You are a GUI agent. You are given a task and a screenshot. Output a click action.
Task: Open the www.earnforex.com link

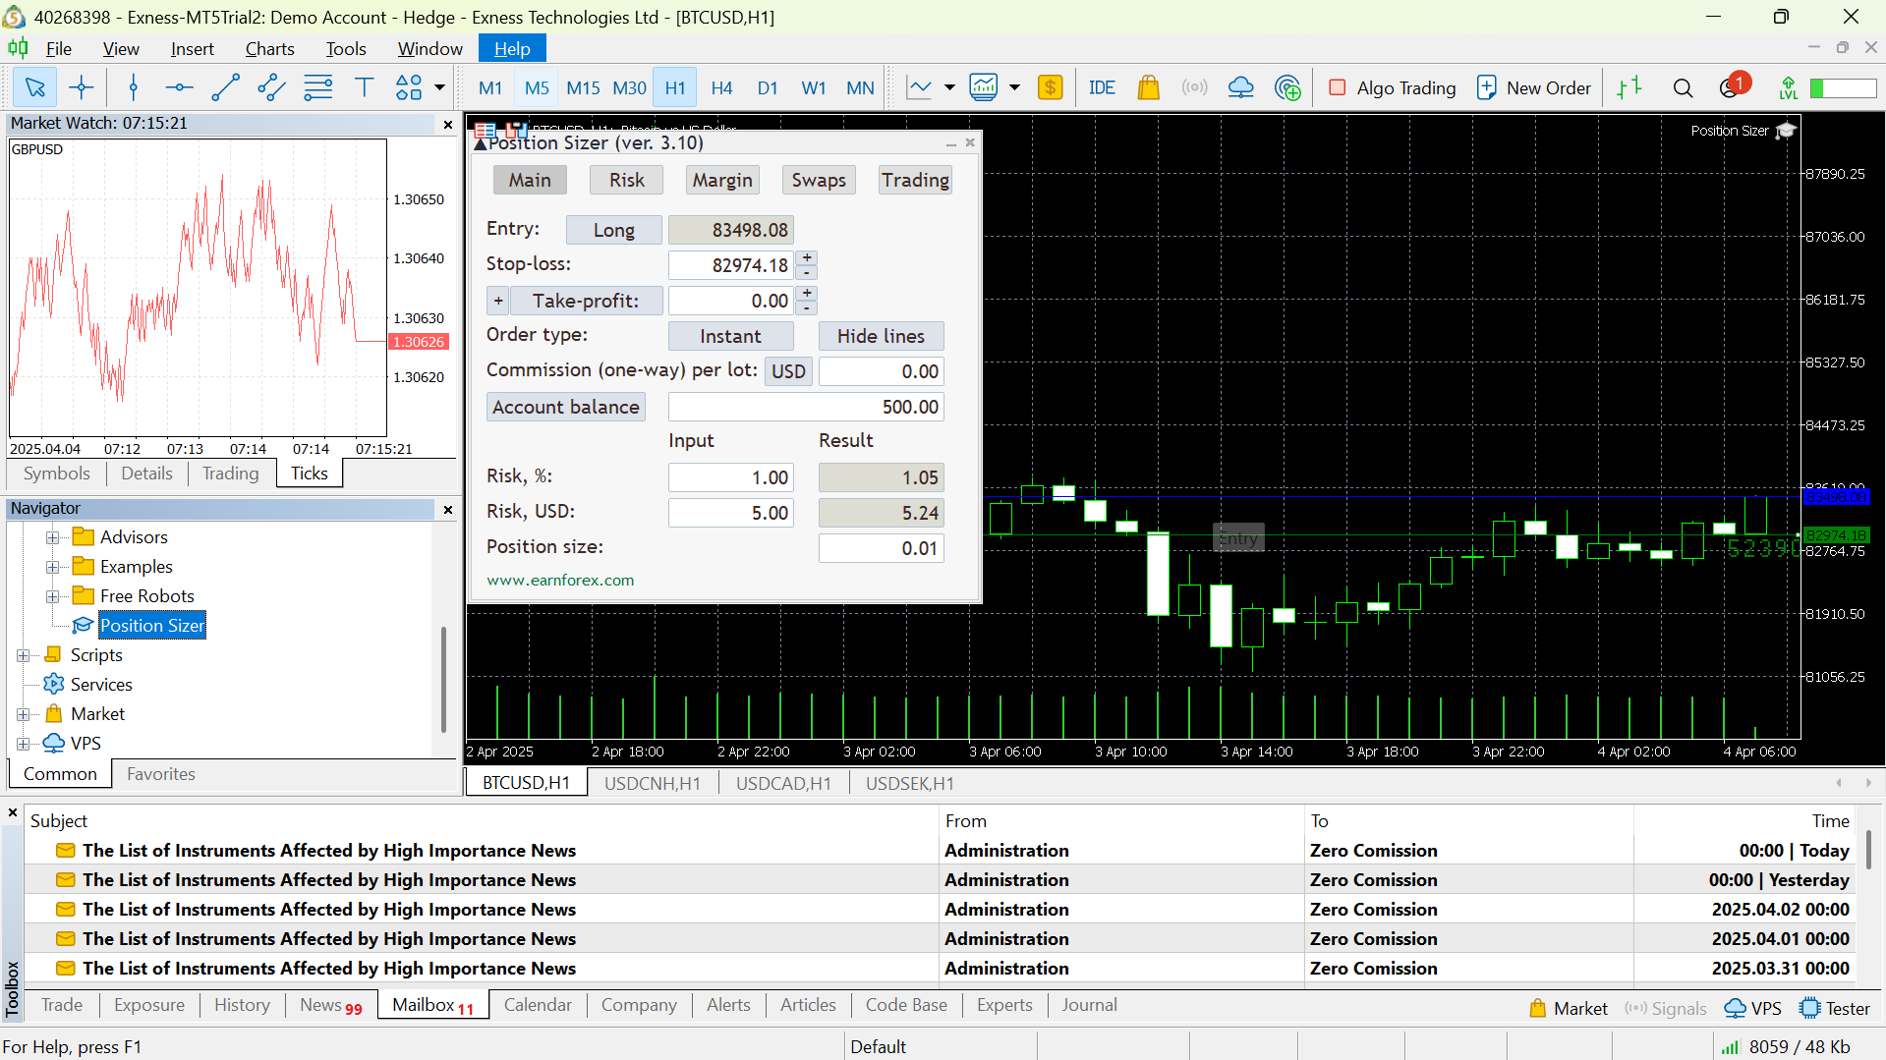[560, 581]
